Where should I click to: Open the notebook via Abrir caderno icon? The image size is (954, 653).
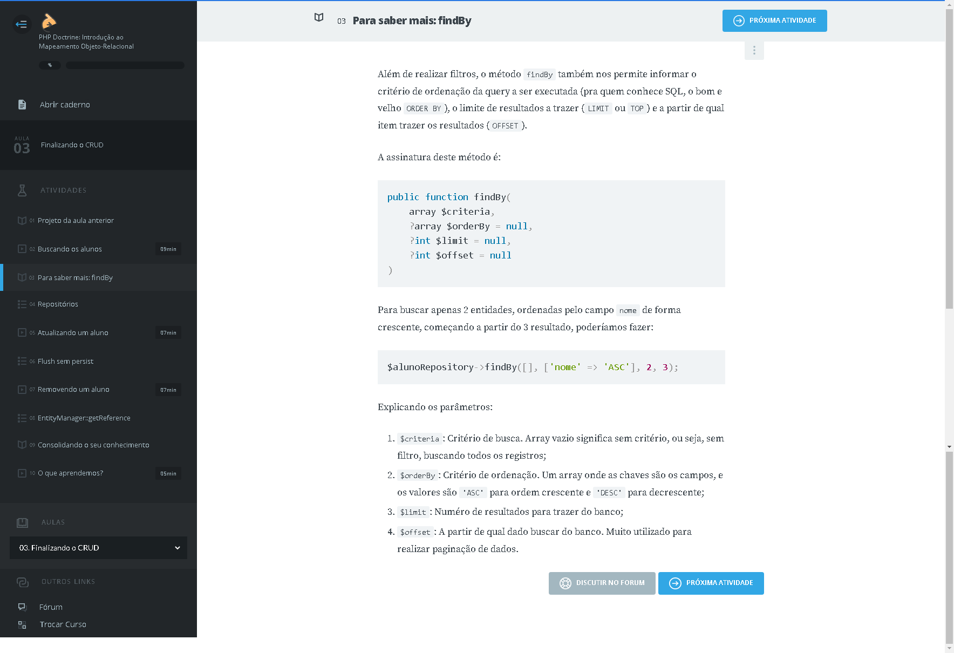[22, 105]
